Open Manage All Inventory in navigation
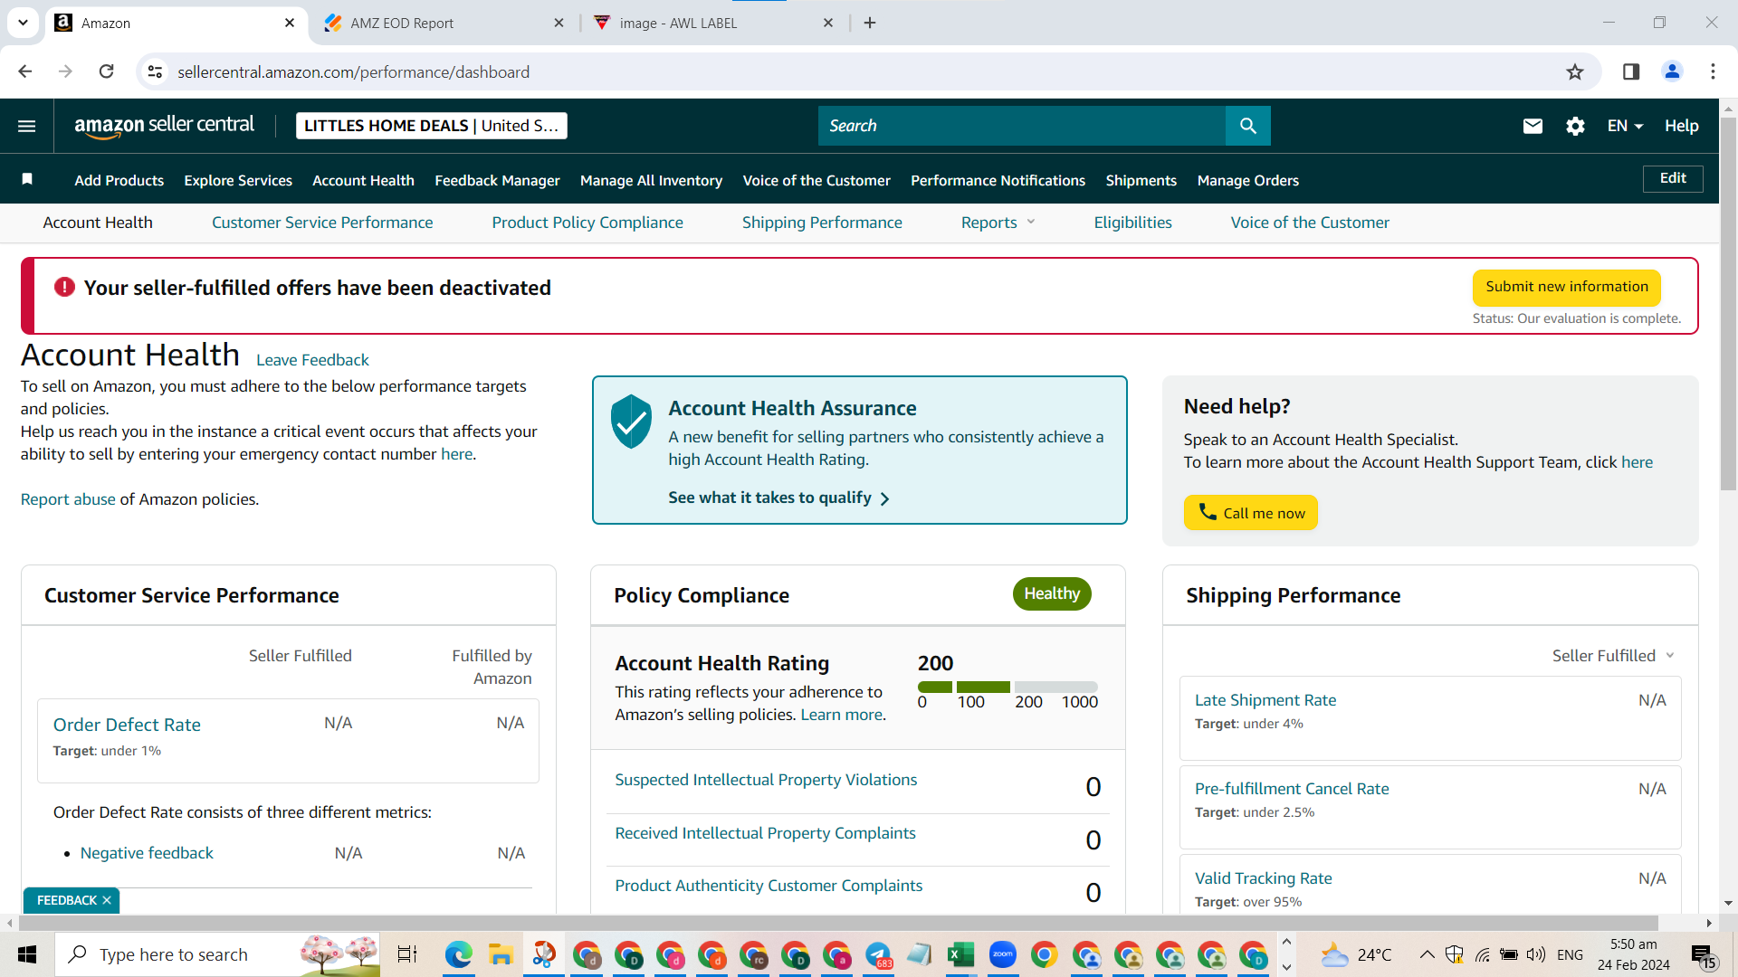1738x977 pixels. (651, 180)
